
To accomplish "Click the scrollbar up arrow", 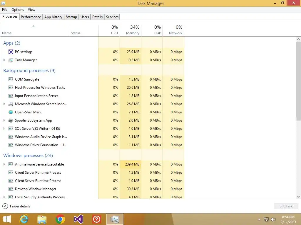I will (298, 40).
